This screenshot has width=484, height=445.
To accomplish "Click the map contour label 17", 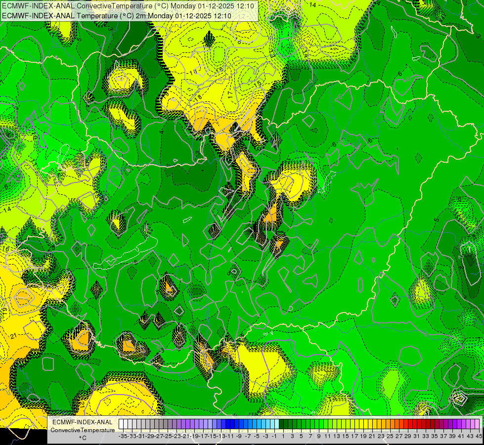I will coord(230,95).
